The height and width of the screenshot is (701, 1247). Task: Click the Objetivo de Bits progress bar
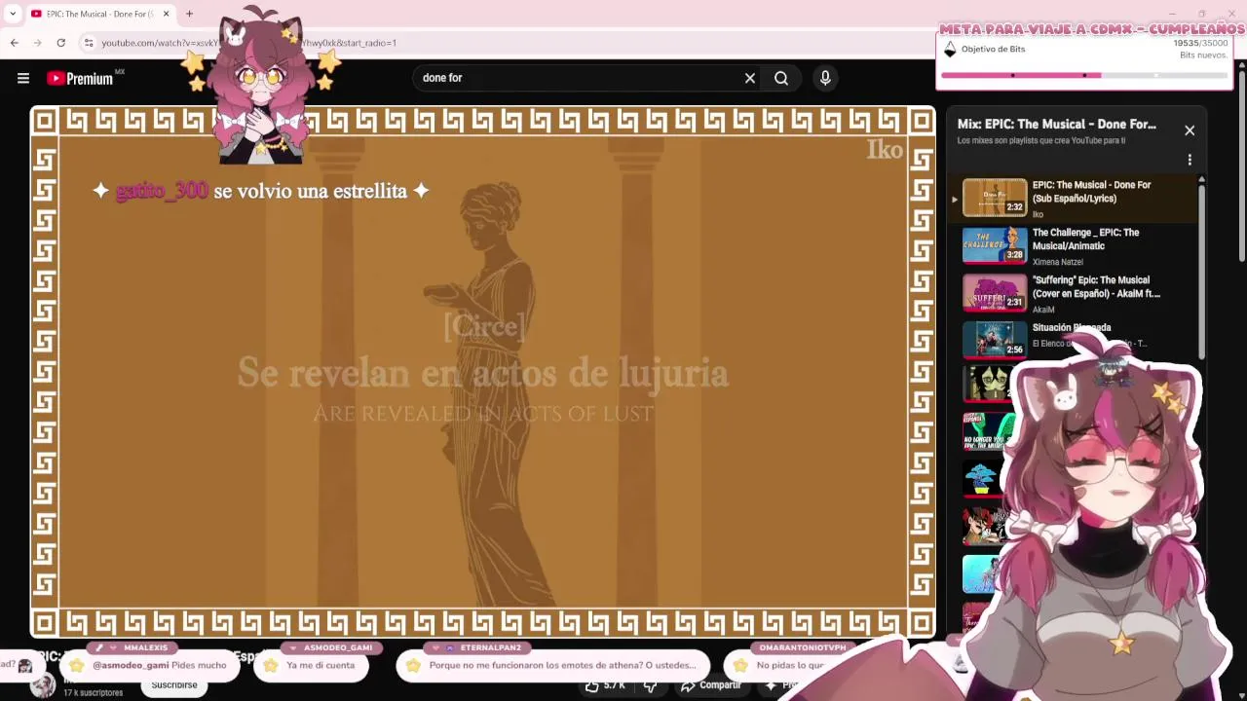(1083, 75)
